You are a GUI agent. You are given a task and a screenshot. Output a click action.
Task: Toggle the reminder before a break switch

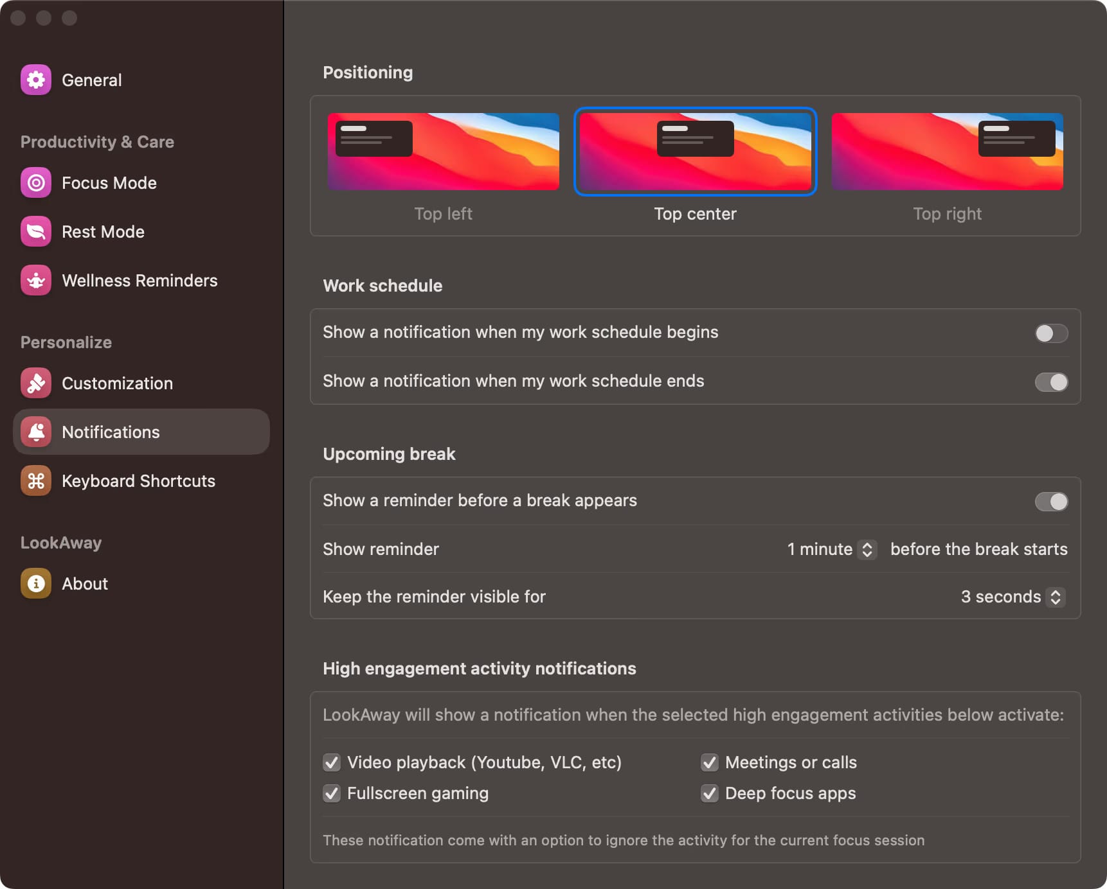[x=1051, y=502]
